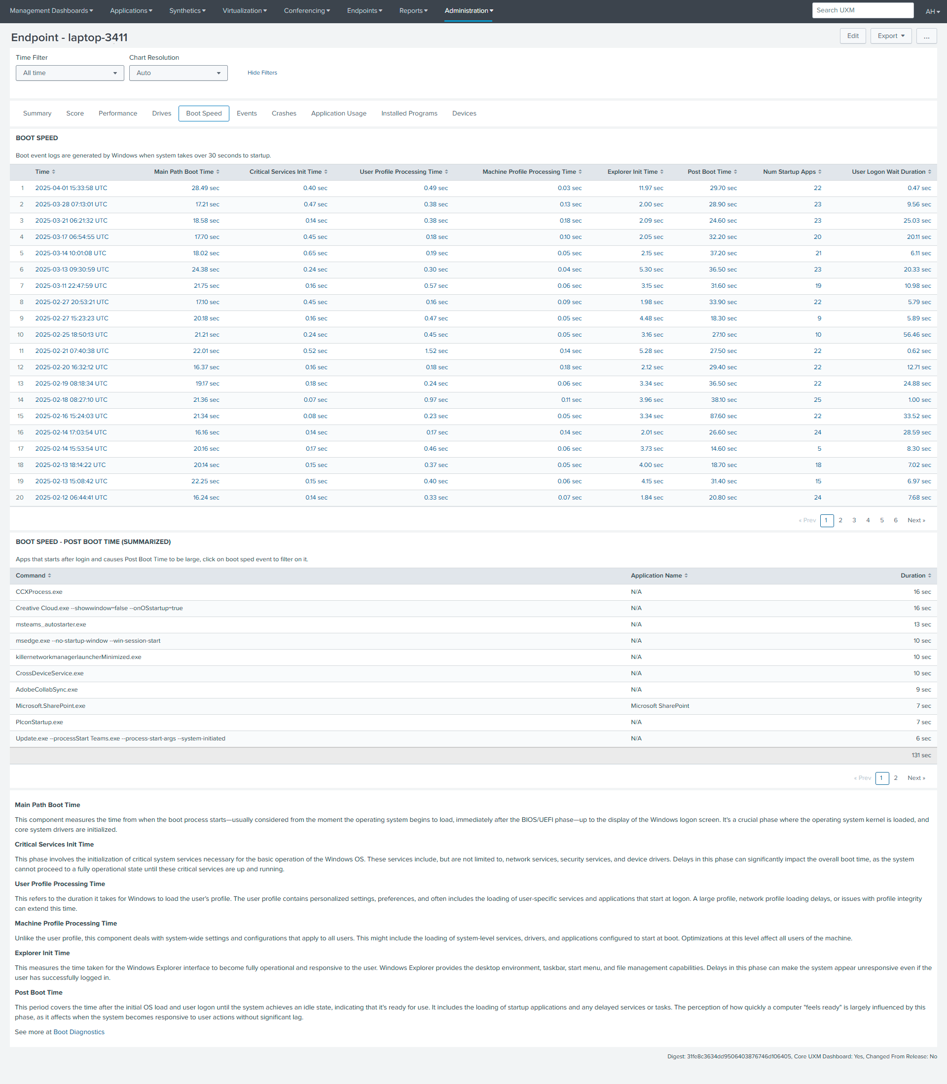Focus the Search UXM input field
This screenshot has width=947, height=1084.
[x=863, y=10]
